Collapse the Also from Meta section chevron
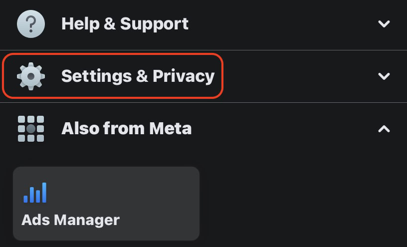This screenshot has height=247, width=407. point(384,129)
